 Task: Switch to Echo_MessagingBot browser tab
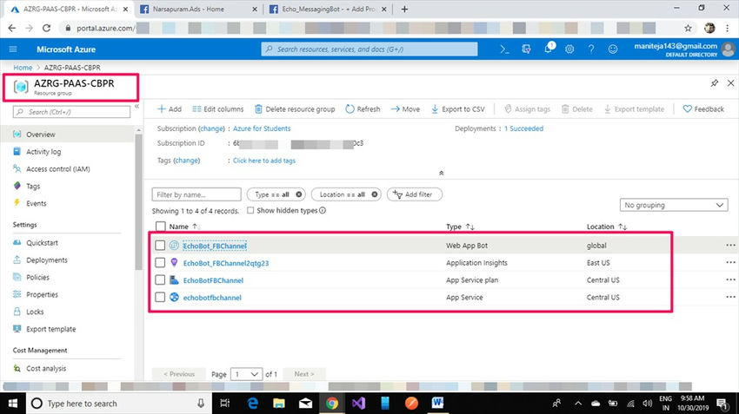point(328,9)
